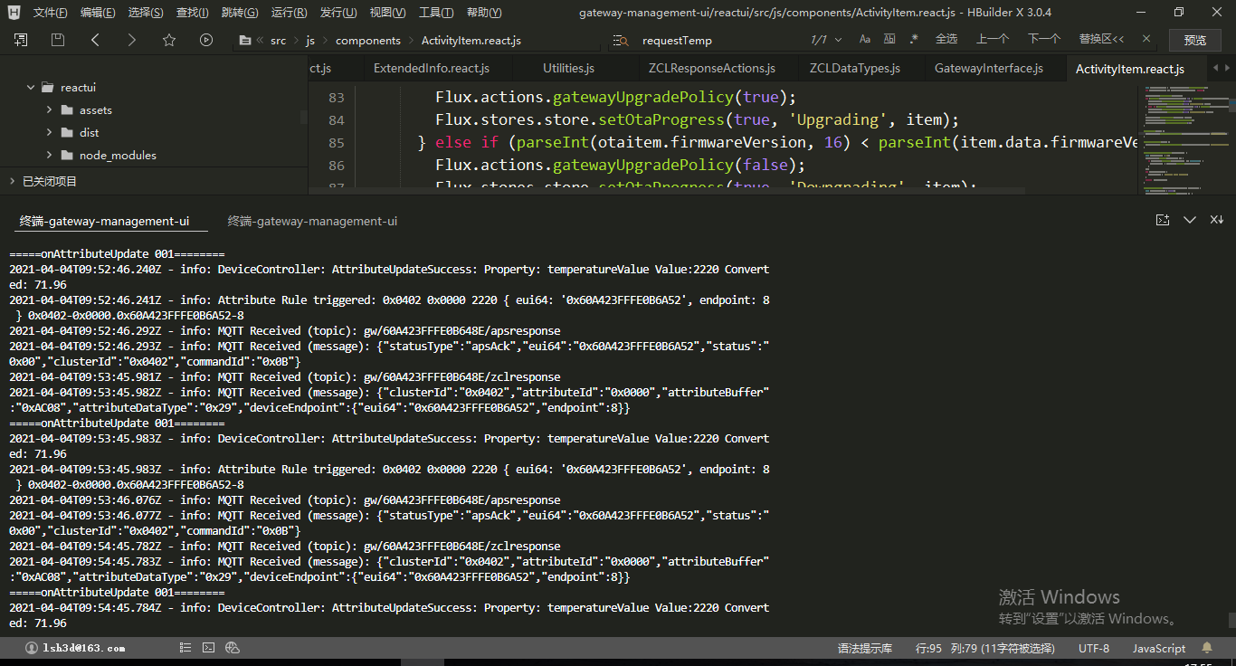Screen dimensions: 1236x666
Task: Click the JavaScript language mode in status bar
Action: [1159, 648]
